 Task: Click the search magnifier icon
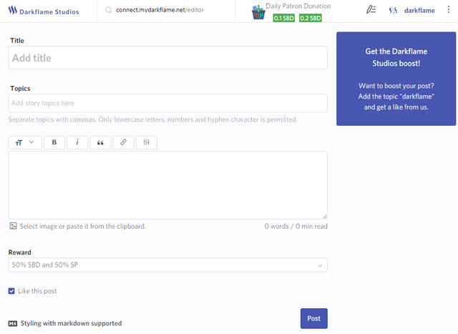(108, 11)
